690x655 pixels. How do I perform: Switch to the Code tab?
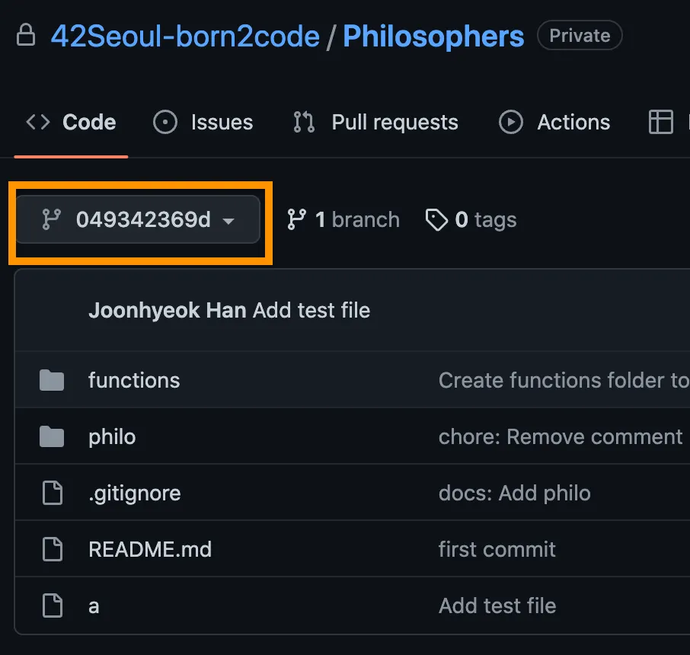72,122
